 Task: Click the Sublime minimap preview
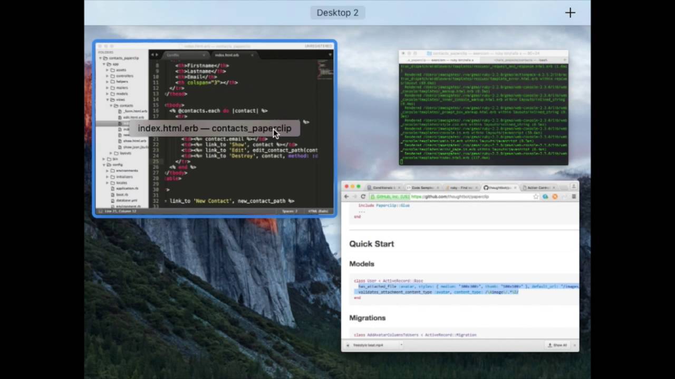325,69
